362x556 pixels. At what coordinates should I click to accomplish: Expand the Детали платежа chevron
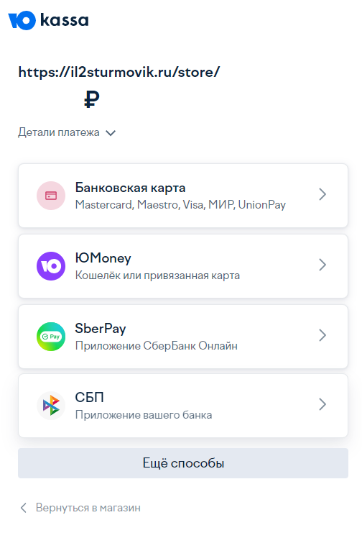(111, 133)
